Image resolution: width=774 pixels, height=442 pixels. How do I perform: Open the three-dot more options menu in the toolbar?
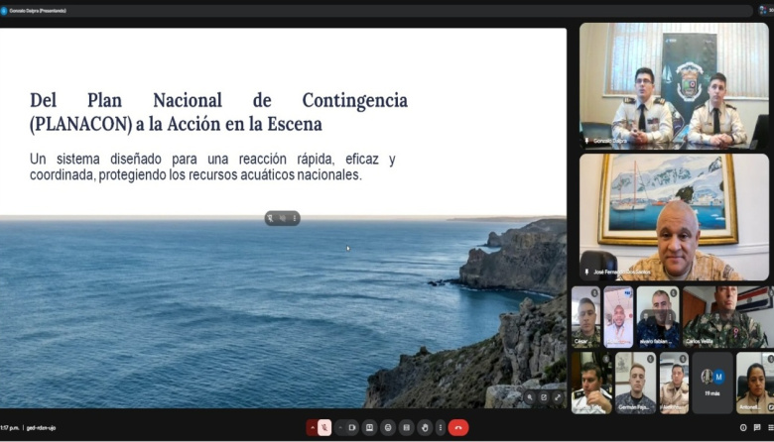pos(441,428)
